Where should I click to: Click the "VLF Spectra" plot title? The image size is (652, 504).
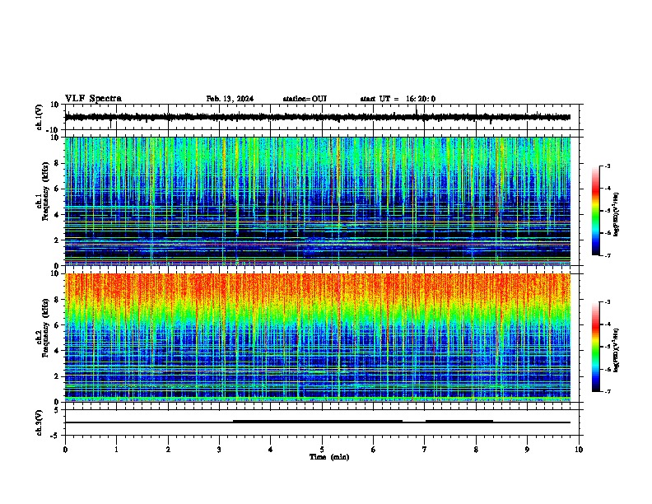(93, 99)
